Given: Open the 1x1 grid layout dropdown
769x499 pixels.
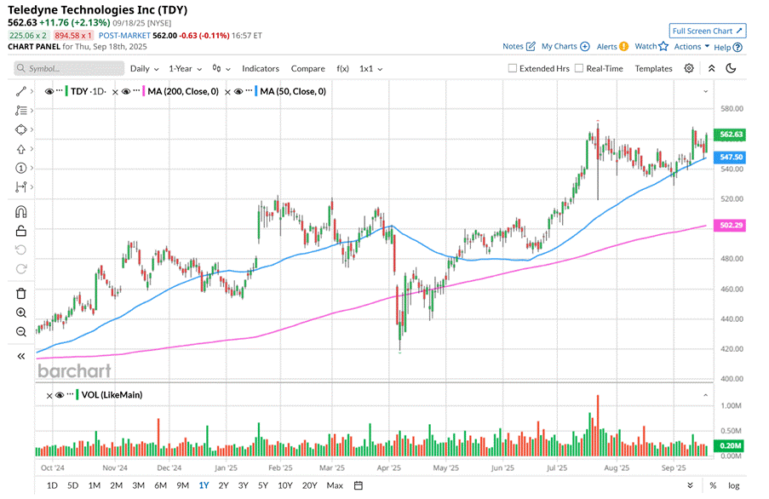Looking at the screenshot, I should click(x=370, y=69).
